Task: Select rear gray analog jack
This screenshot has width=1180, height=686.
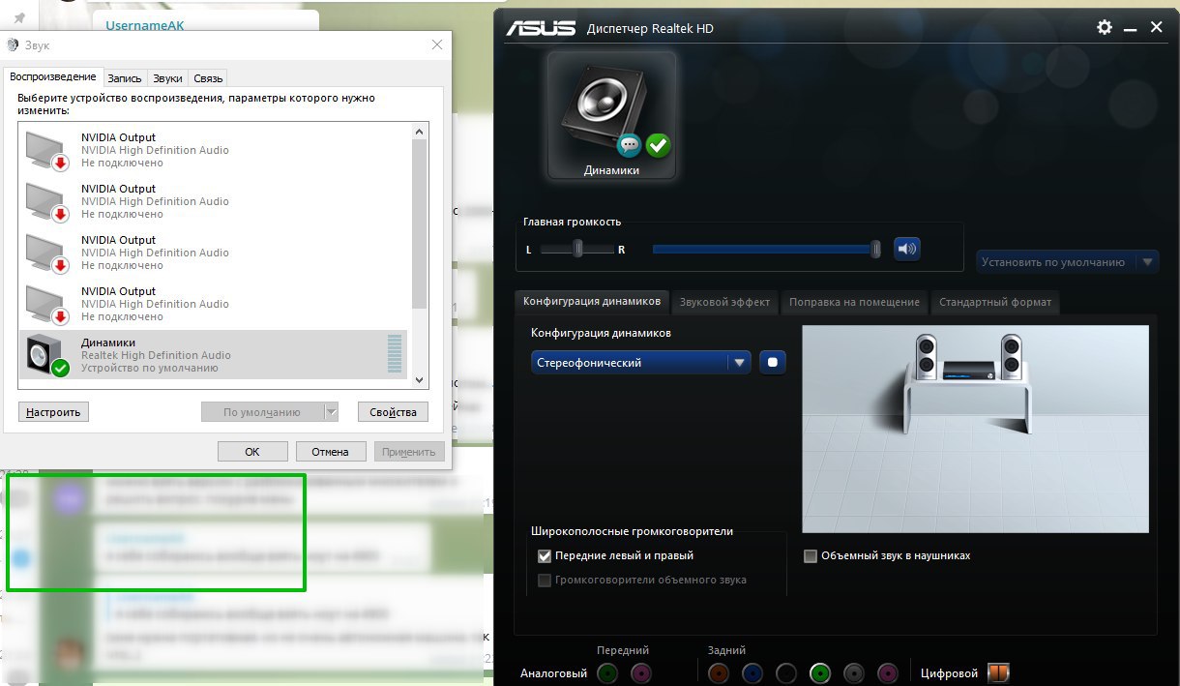Action: [853, 672]
